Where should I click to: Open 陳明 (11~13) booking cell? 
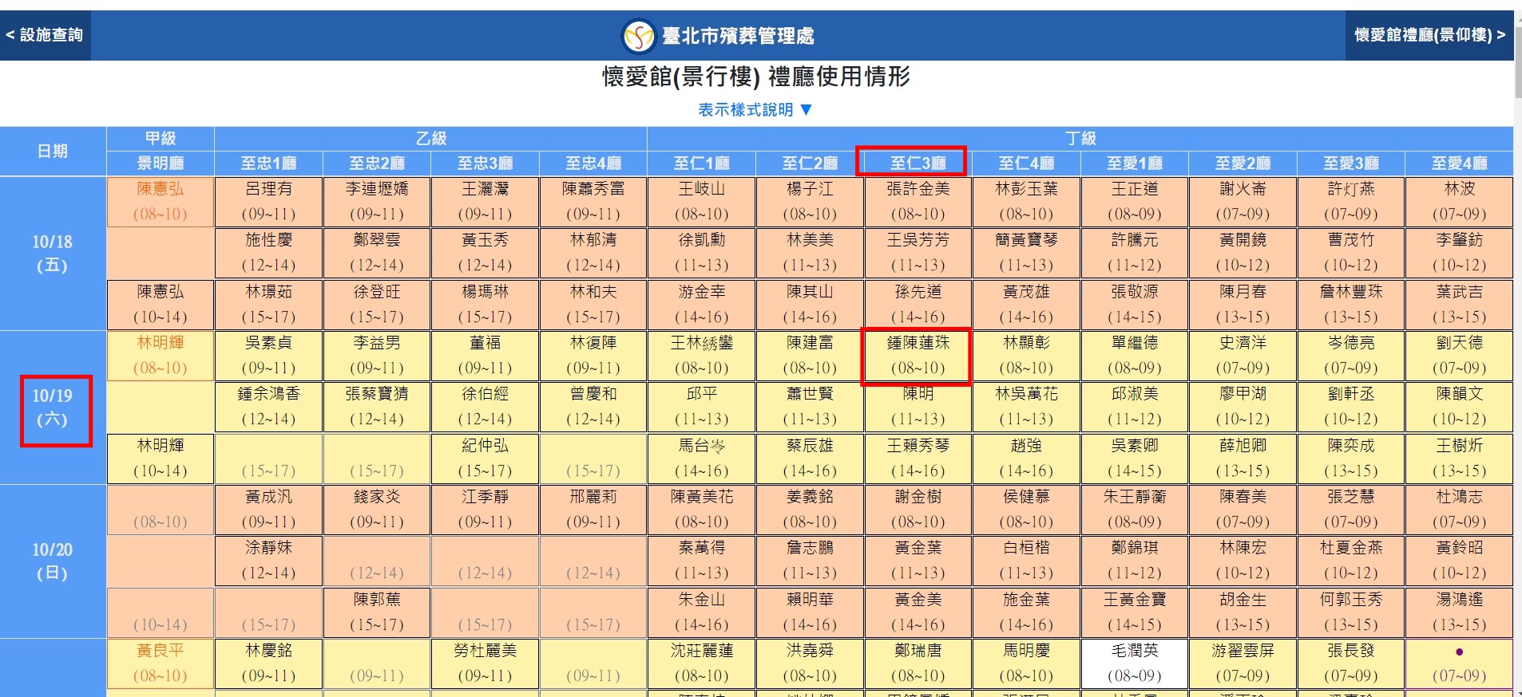click(x=918, y=407)
